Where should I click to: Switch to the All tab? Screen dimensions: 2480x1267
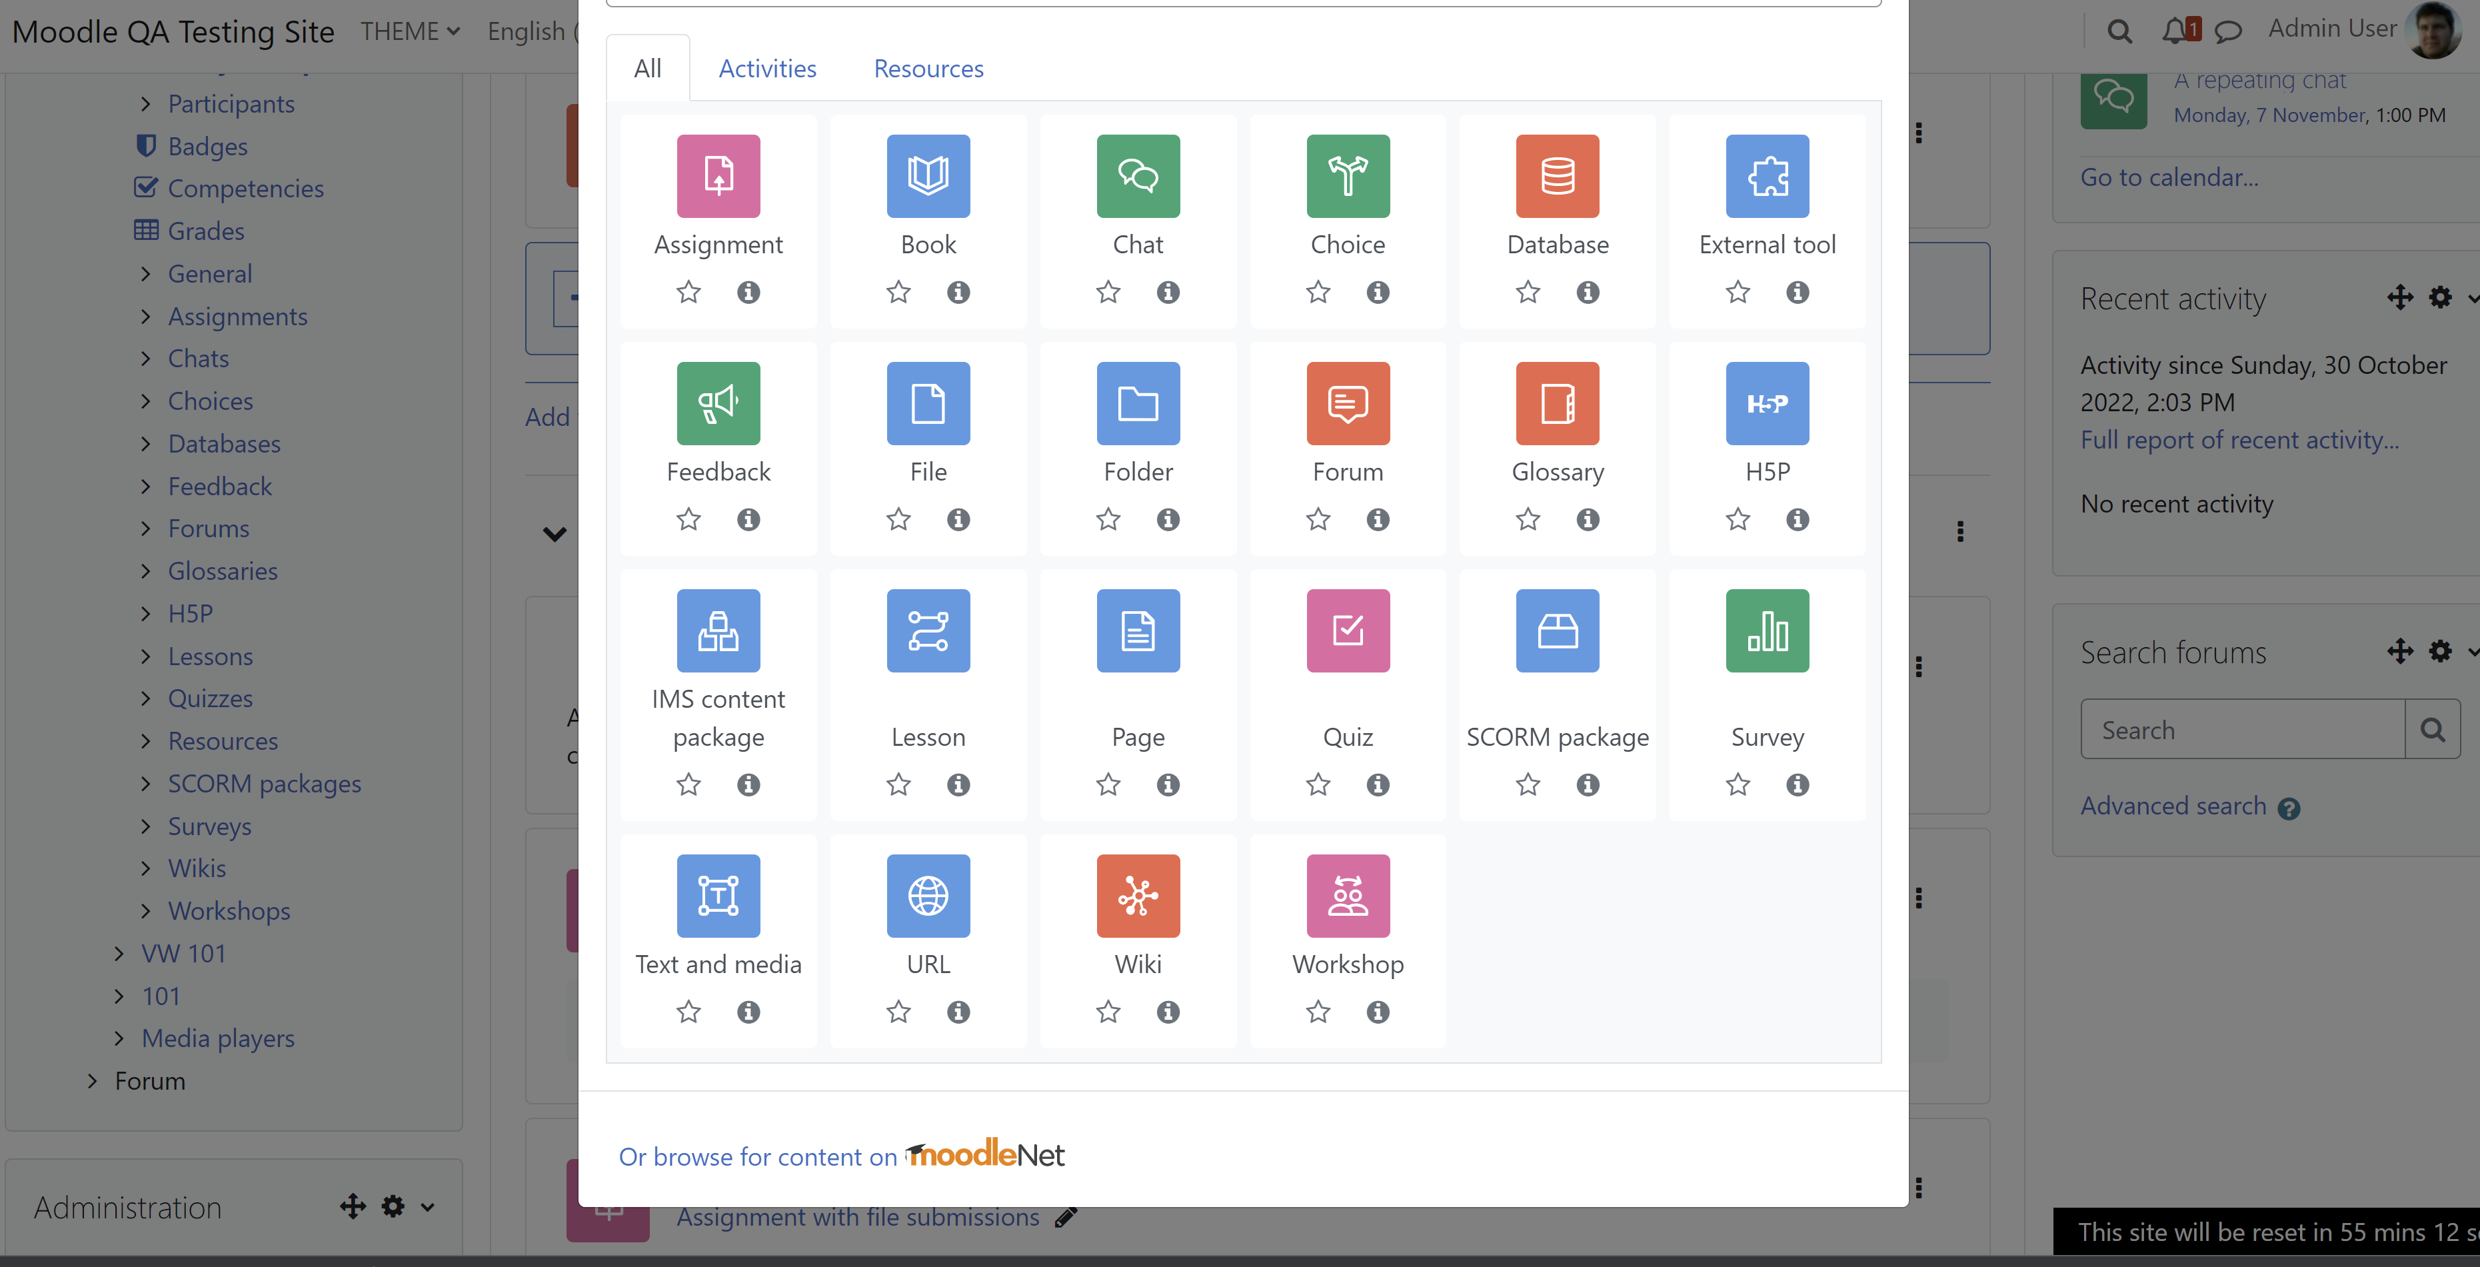coord(648,69)
